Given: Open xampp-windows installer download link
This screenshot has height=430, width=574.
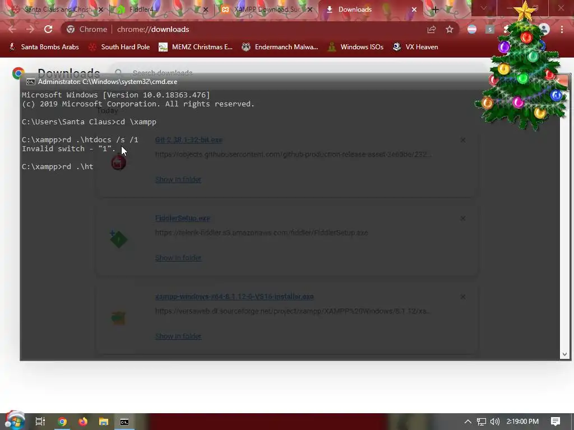Looking at the screenshot, I should (x=234, y=297).
